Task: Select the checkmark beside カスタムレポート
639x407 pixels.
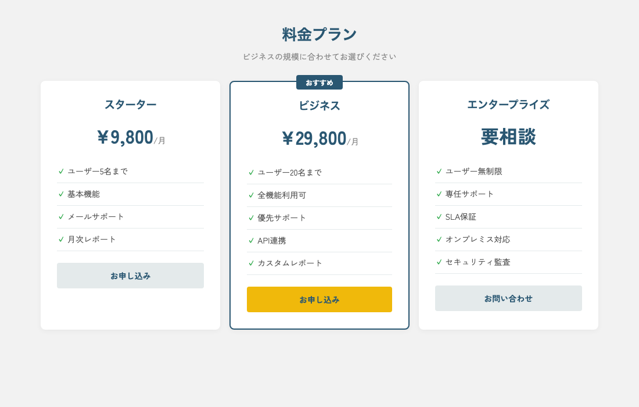Action: tap(250, 263)
